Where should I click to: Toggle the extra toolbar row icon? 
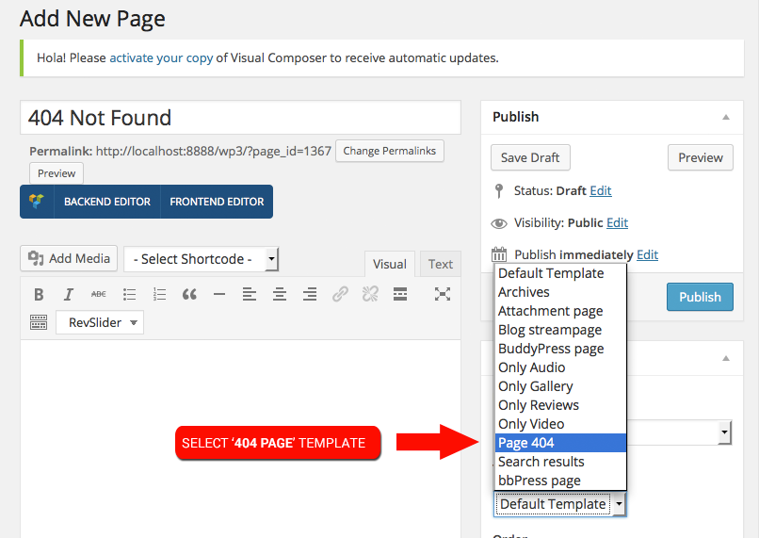pos(39,322)
